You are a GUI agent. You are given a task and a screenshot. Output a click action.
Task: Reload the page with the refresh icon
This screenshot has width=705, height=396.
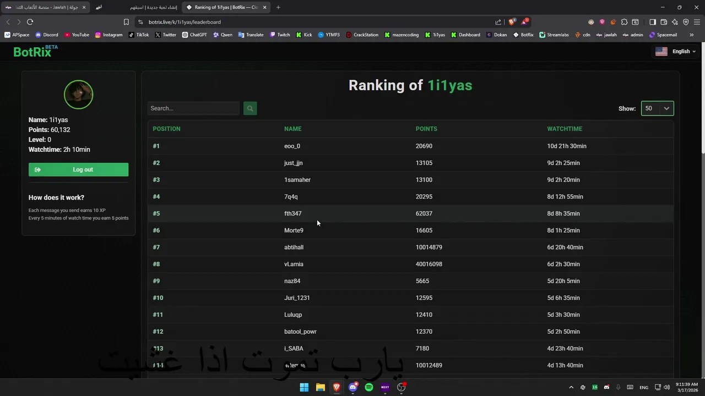click(30, 22)
